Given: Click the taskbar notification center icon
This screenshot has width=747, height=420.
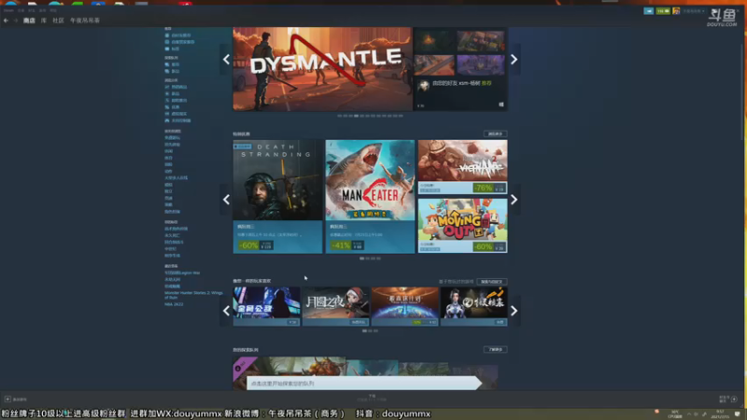Looking at the screenshot, I should [x=738, y=413].
